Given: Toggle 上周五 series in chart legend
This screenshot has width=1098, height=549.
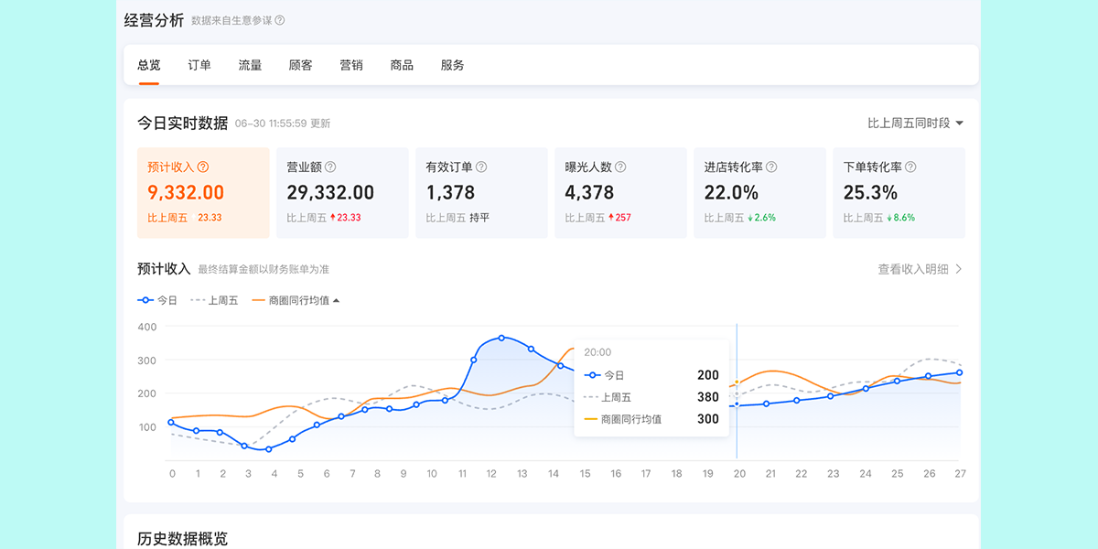Looking at the screenshot, I should coord(214,300).
